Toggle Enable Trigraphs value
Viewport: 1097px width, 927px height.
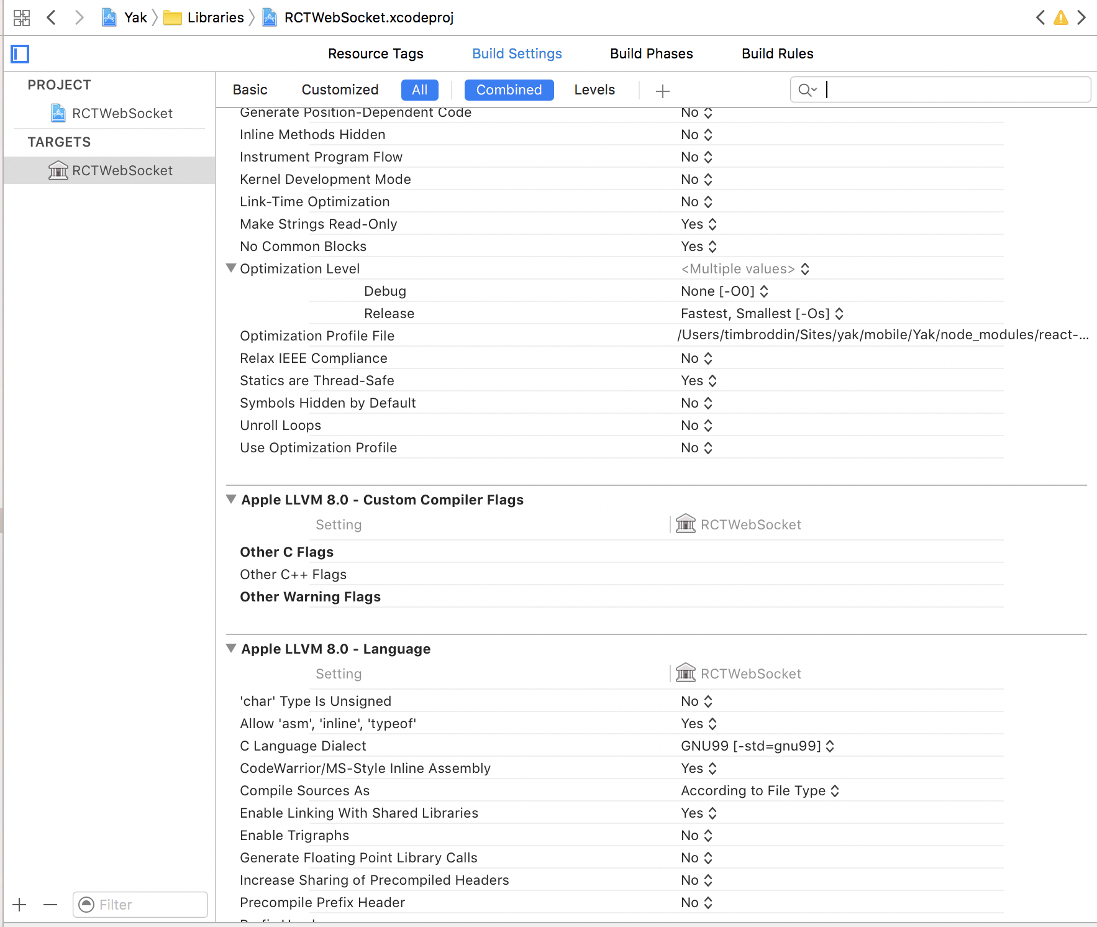point(696,836)
